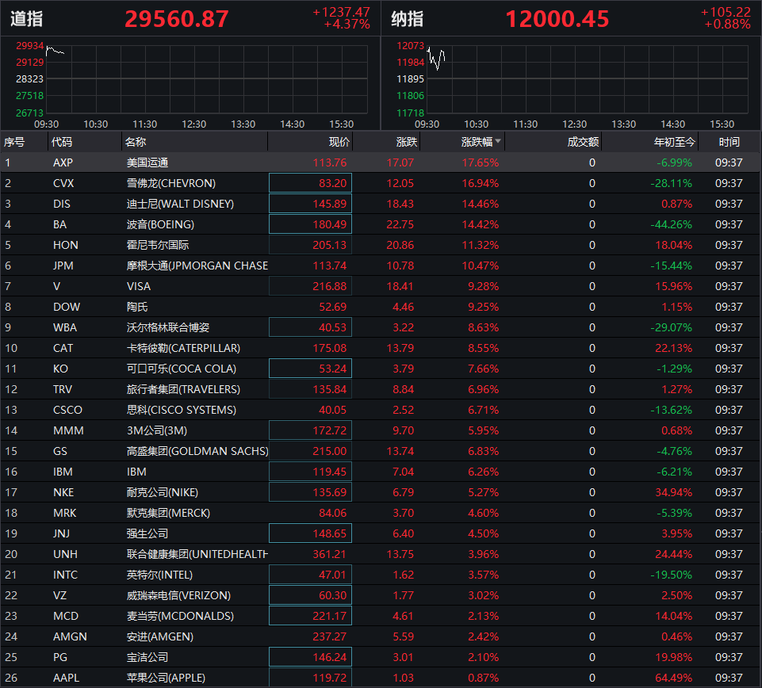The width and height of the screenshot is (762, 688).
Task: Select 可口可乐(COCA COLA) row name
Action: pos(182,369)
